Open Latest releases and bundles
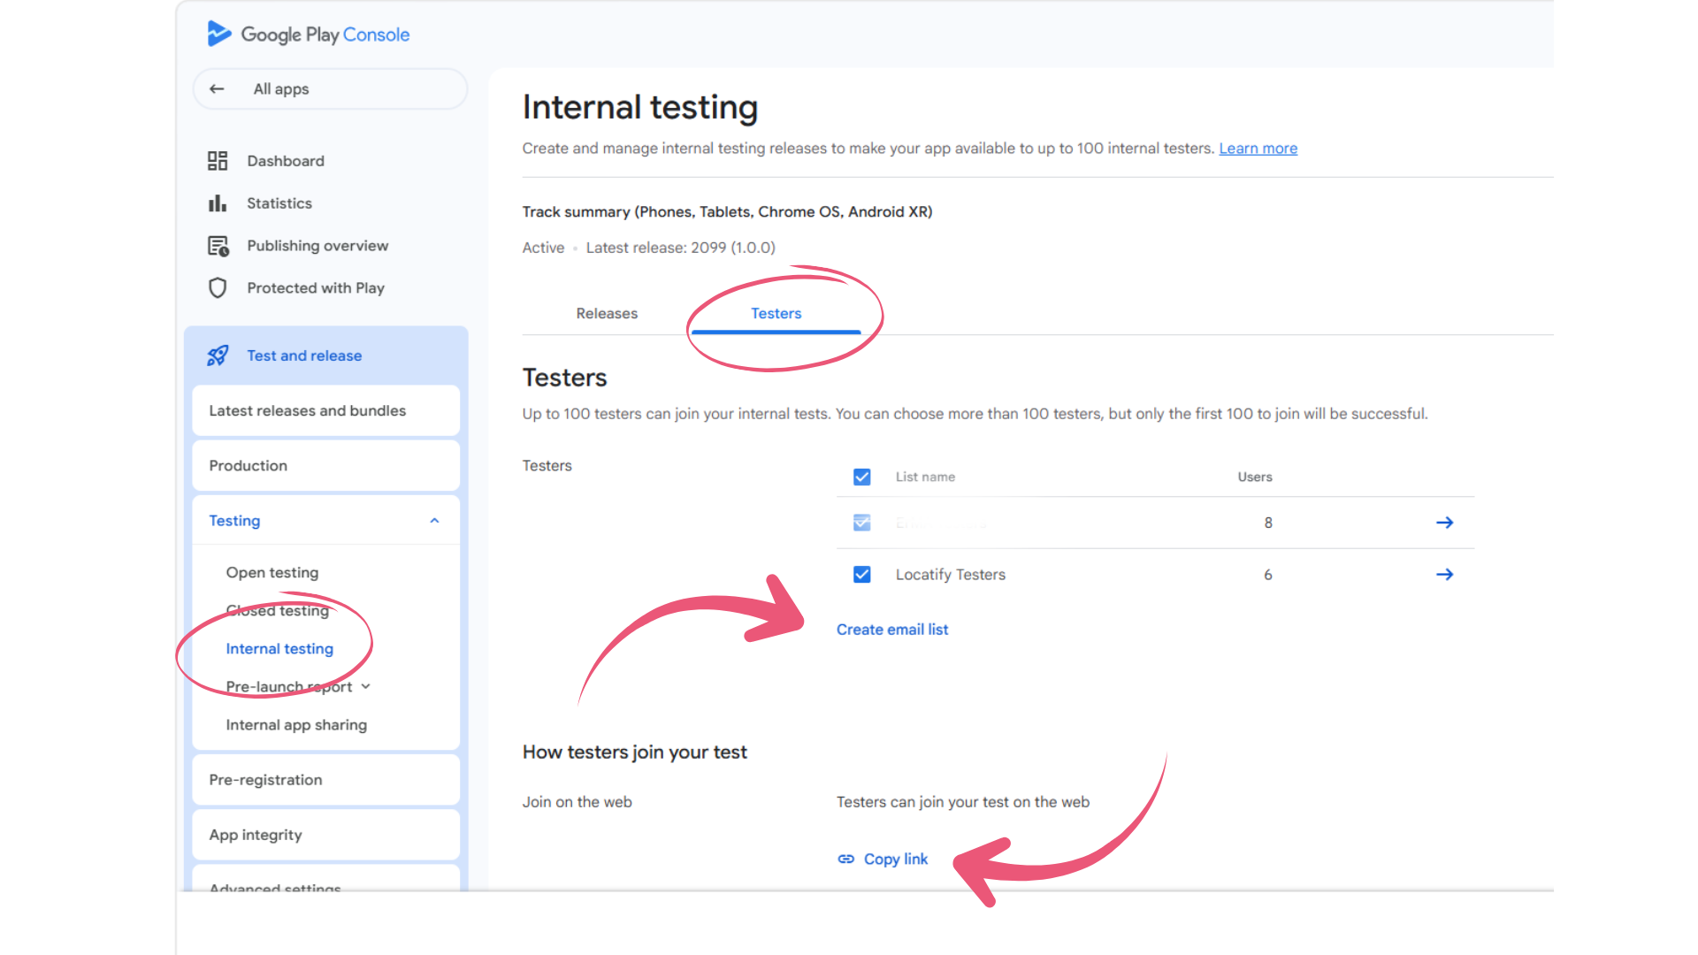 tap(325, 411)
